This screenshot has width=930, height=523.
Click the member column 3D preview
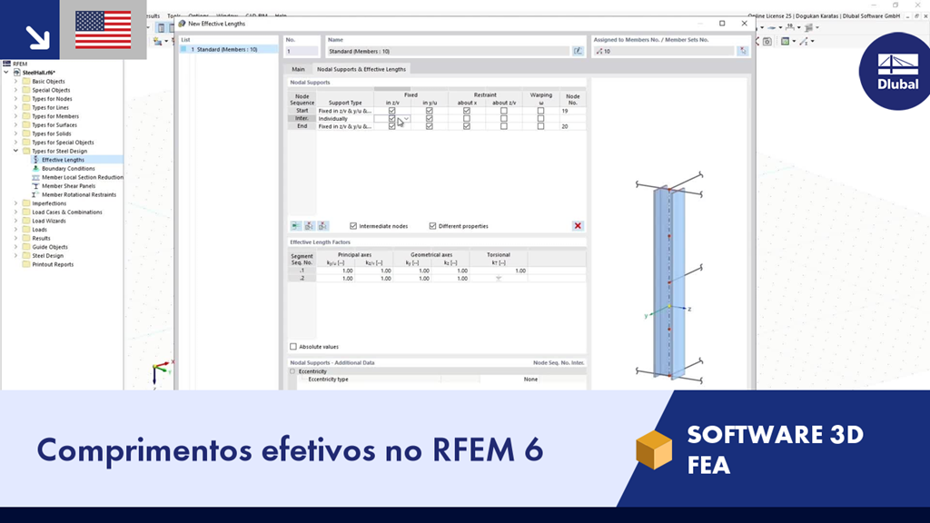click(669, 281)
